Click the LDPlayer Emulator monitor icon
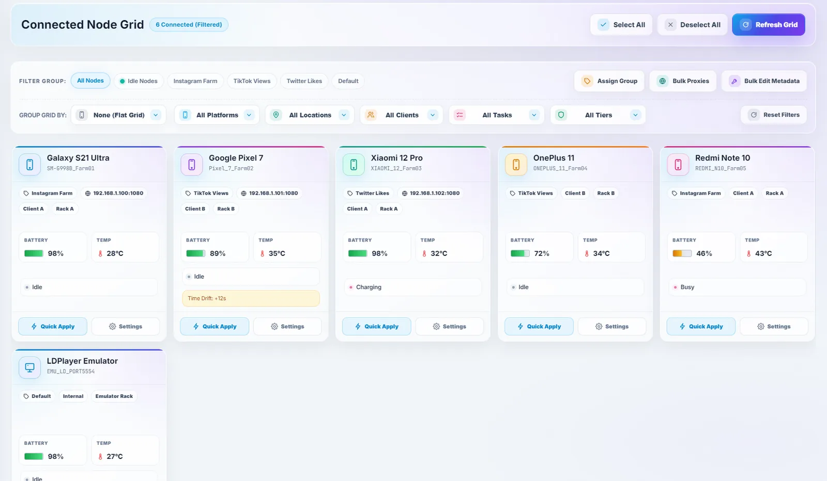Screen dimensions: 827x481 pyautogui.click(x=29, y=367)
